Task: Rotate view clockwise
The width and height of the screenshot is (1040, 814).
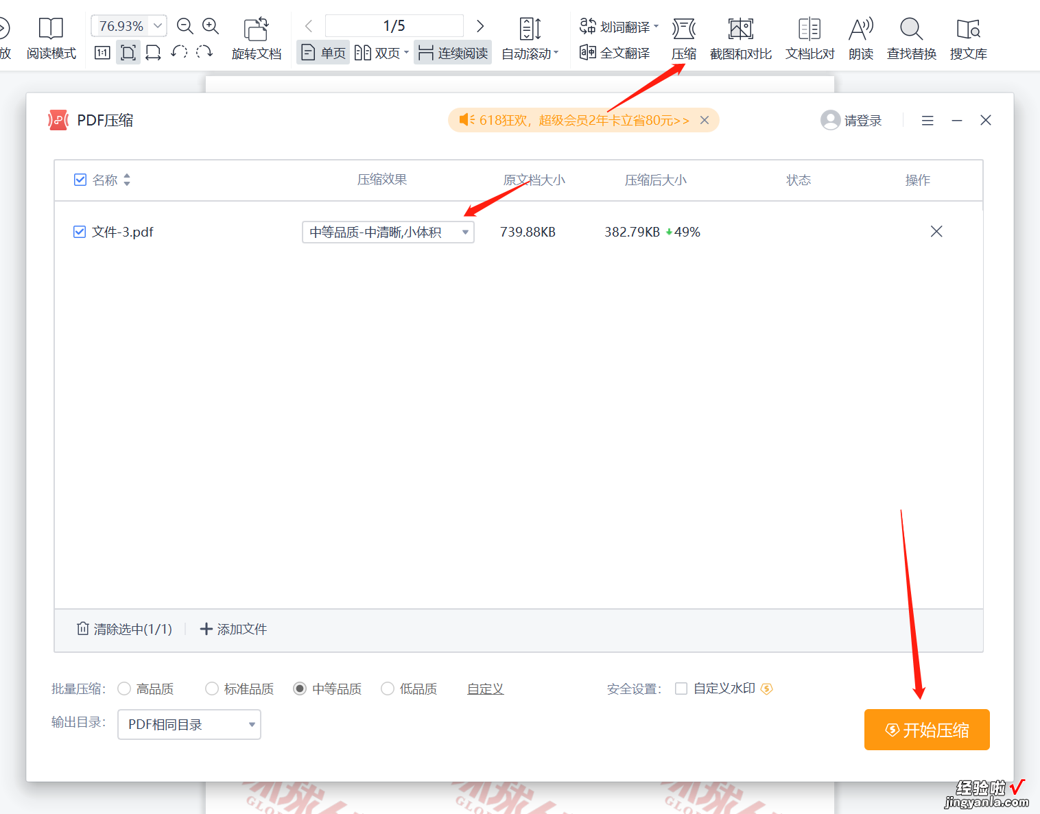Action: [204, 52]
